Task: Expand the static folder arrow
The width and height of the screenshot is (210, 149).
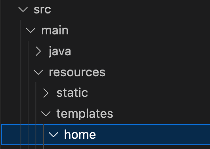Action: tap(46, 93)
